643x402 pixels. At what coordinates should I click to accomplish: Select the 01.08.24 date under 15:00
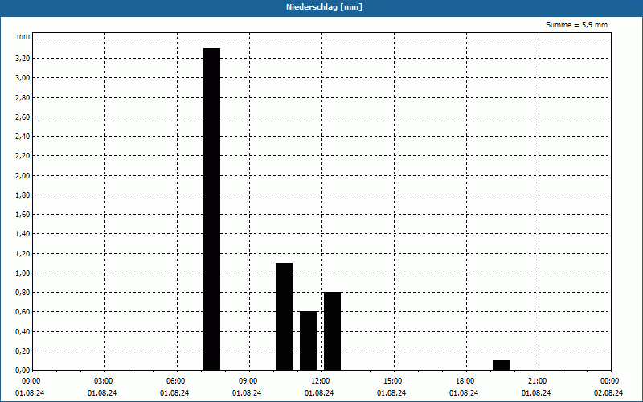391,393
